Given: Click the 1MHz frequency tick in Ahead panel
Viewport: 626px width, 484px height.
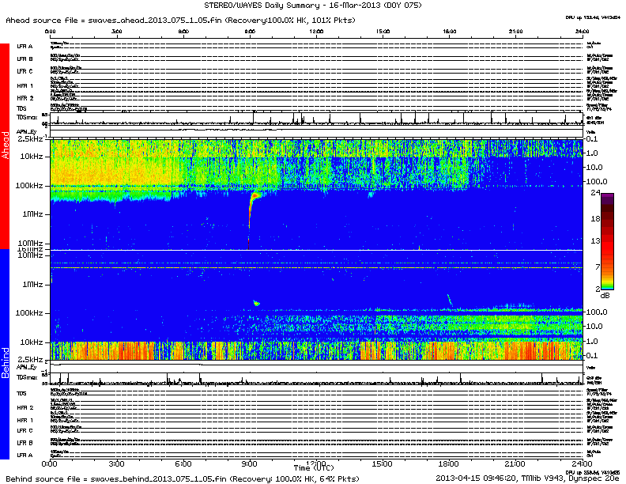Looking at the screenshot, I should tap(34, 214).
